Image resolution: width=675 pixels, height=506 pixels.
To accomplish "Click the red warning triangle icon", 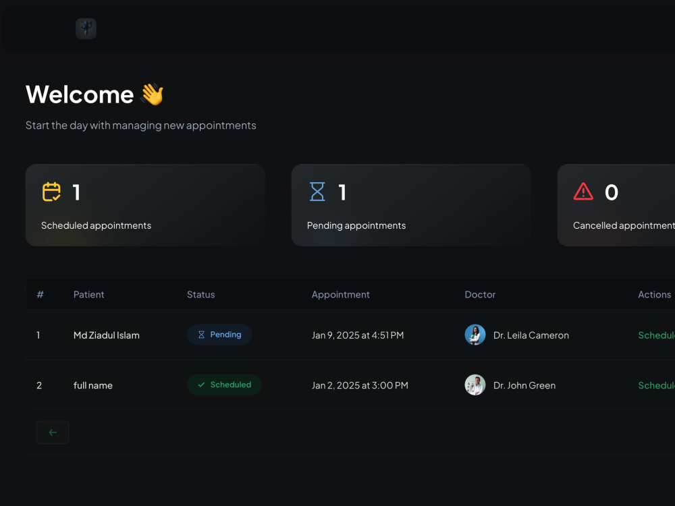I will 583,192.
